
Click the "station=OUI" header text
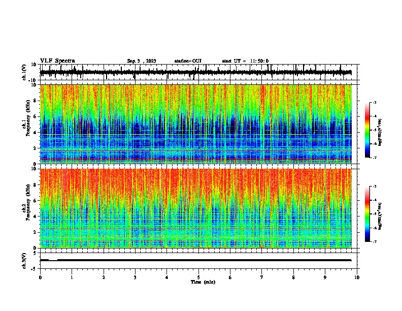click(188, 61)
